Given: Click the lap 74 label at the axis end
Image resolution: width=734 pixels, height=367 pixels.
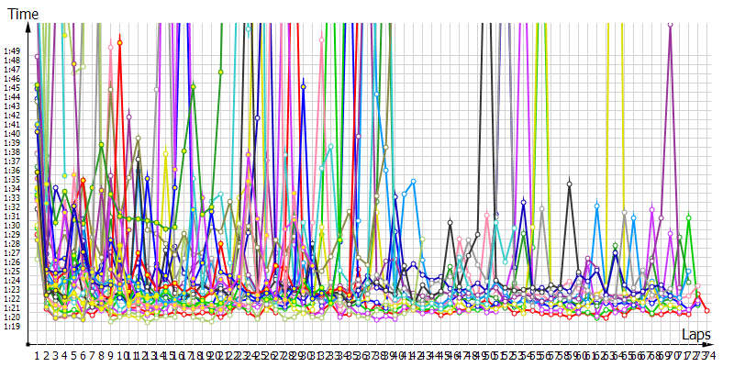Looking at the screenshot, I should 708,355.
